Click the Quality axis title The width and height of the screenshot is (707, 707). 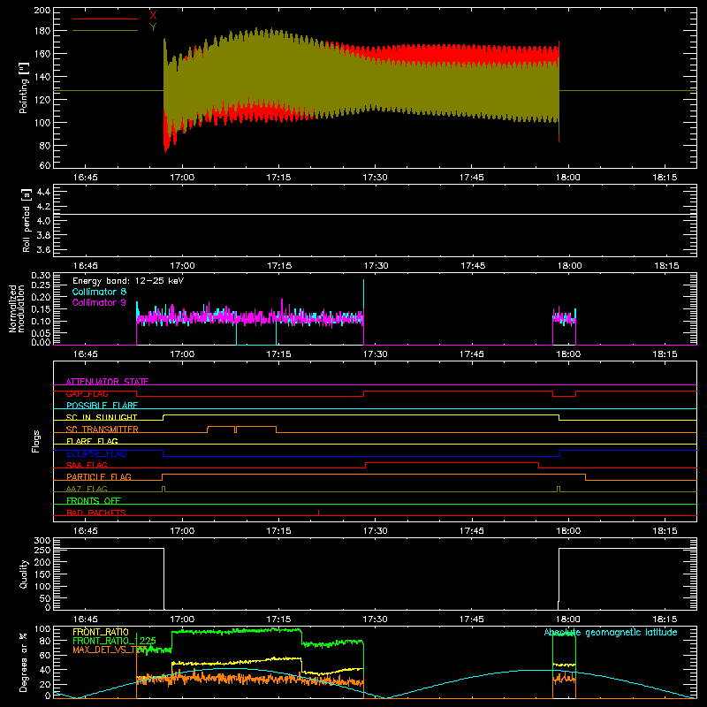(x=24, y=574)
